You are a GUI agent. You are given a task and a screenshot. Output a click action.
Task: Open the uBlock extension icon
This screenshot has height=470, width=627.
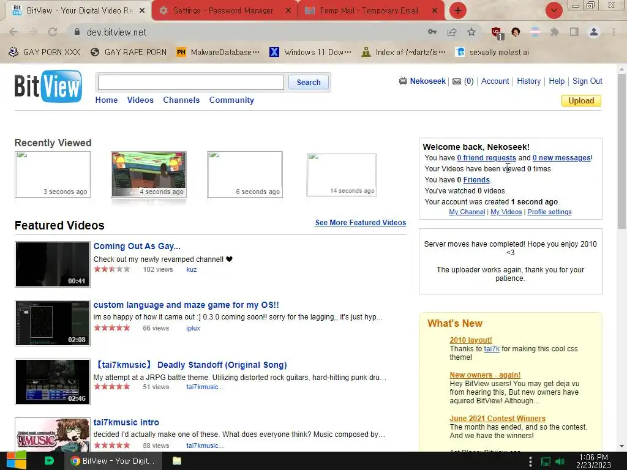click(x=497, y=33)
